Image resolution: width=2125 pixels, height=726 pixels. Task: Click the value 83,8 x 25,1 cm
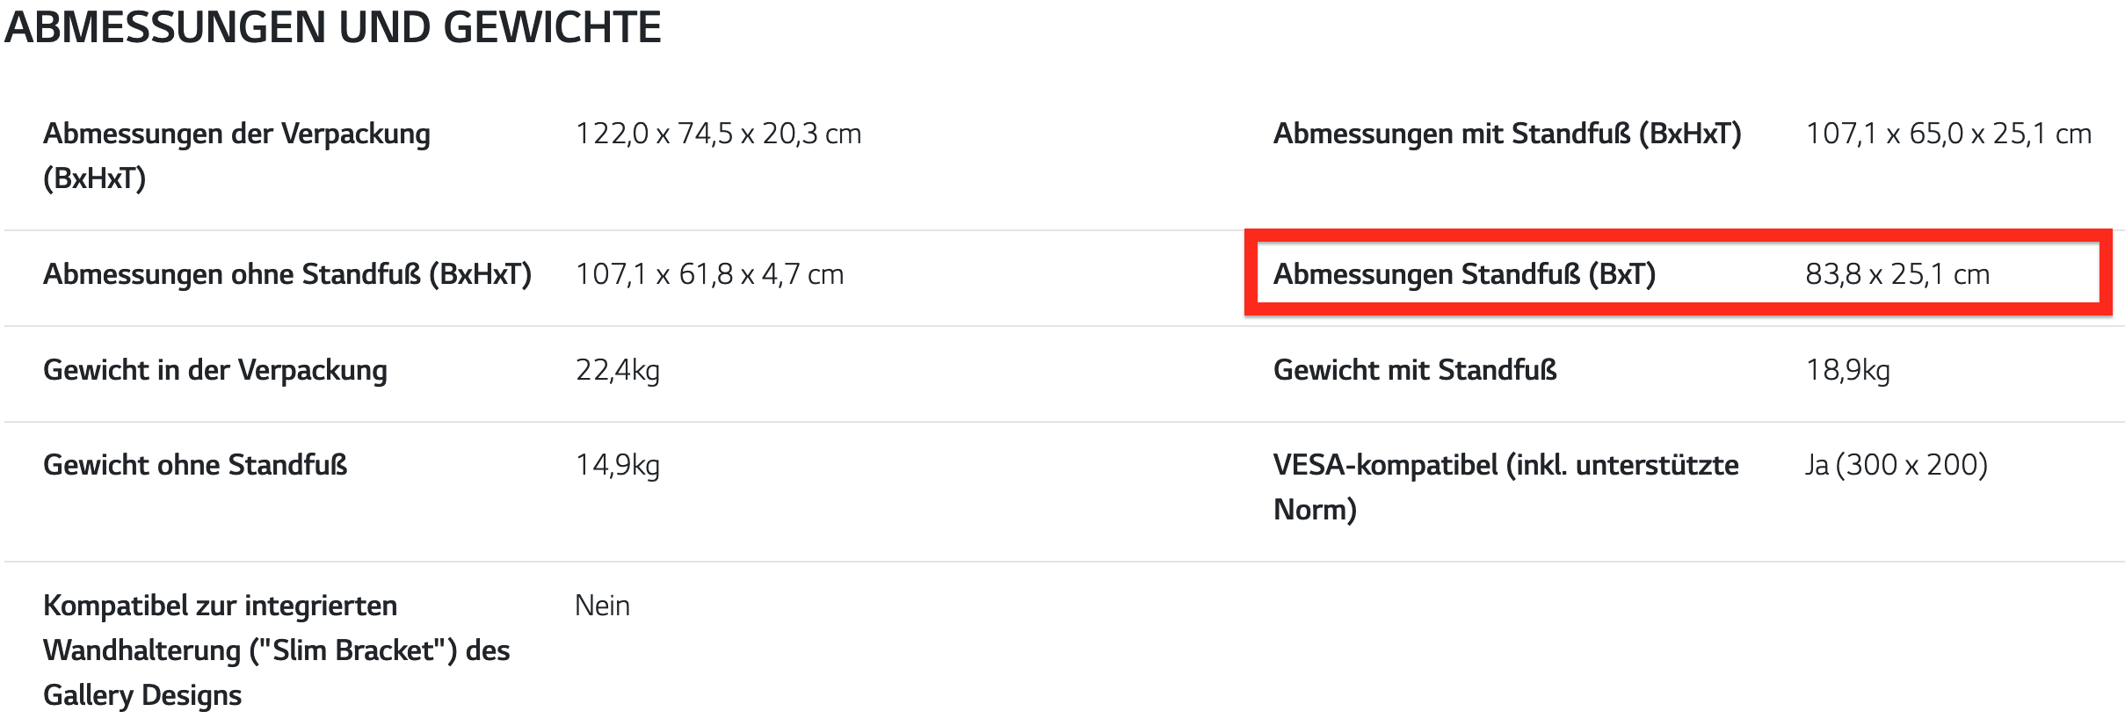pyautogui.click(x=1897, y=274)
